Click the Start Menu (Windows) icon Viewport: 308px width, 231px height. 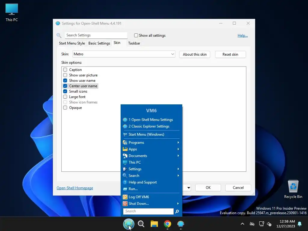[125, 134]
